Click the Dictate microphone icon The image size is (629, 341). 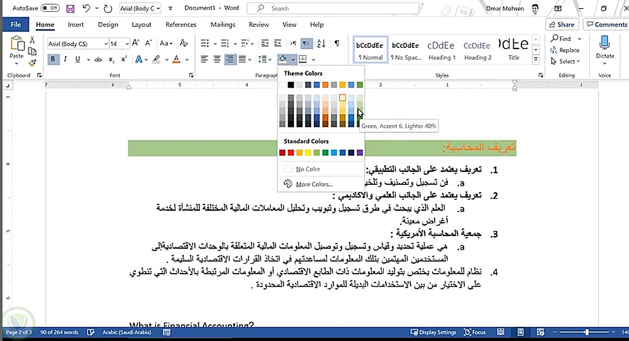tap(604, 43)
